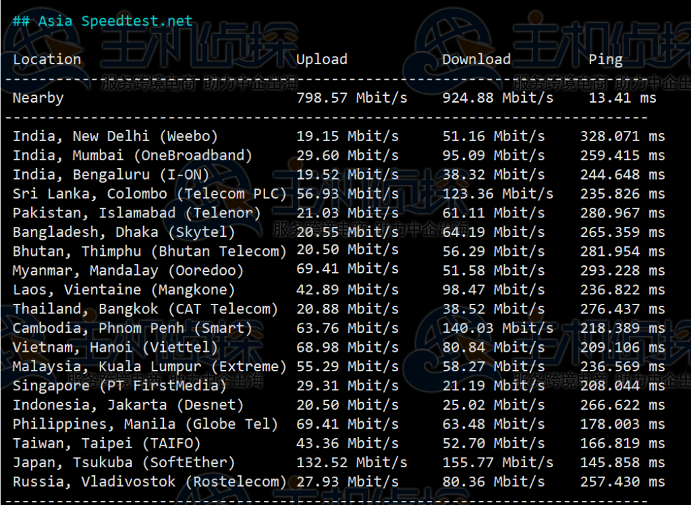Click the Upload column header
Image resolution: width=691 pixels, height=505 pixels.
click(x=322, y=59)
